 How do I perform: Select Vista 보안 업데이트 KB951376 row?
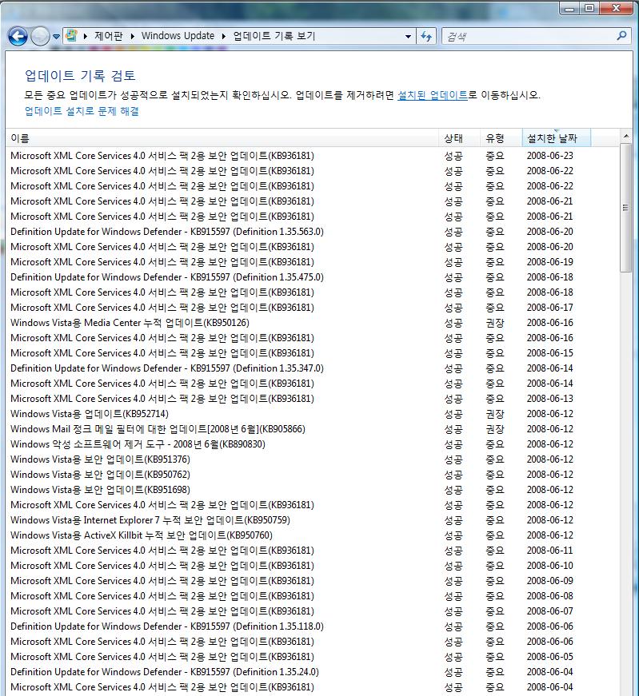coord(311,459)
